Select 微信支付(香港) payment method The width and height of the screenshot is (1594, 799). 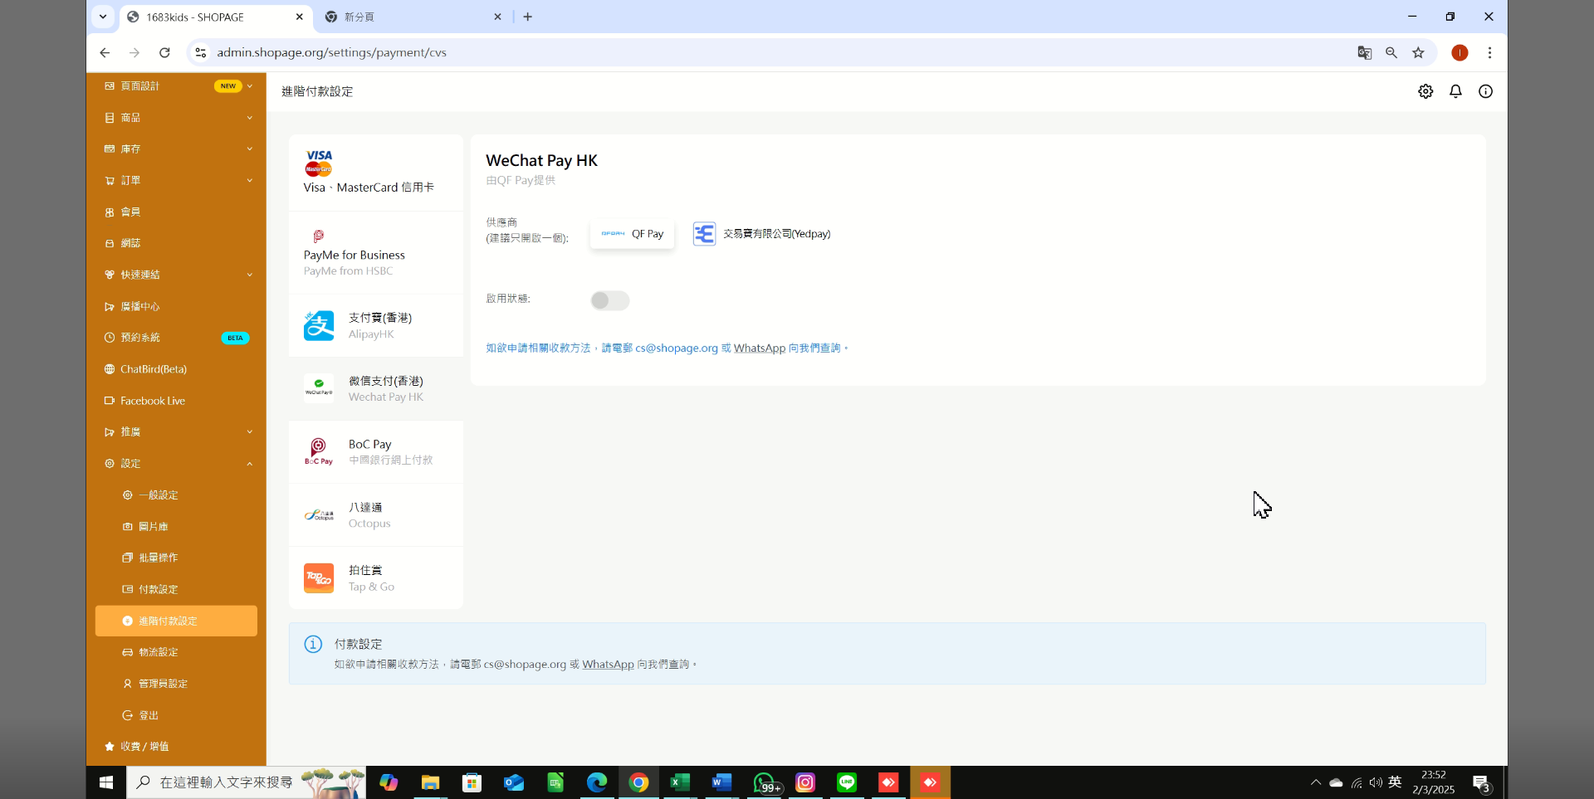(376, 388)
